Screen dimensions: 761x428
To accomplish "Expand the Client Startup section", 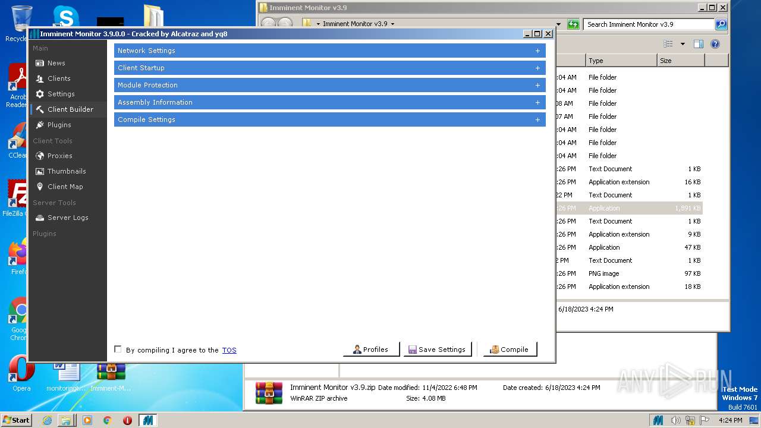I will 329,68.
